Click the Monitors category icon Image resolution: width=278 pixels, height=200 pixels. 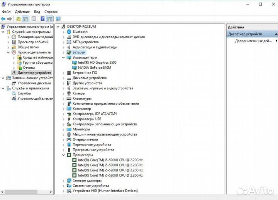(69, 129)
